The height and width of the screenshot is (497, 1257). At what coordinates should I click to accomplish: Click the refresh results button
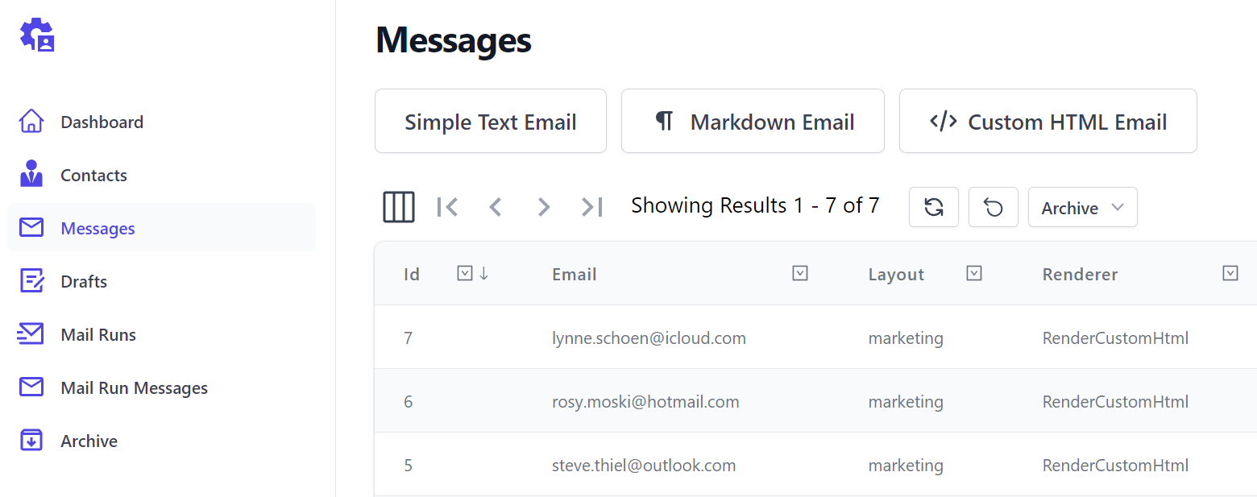pyautogui.click(x=934, y=207)
